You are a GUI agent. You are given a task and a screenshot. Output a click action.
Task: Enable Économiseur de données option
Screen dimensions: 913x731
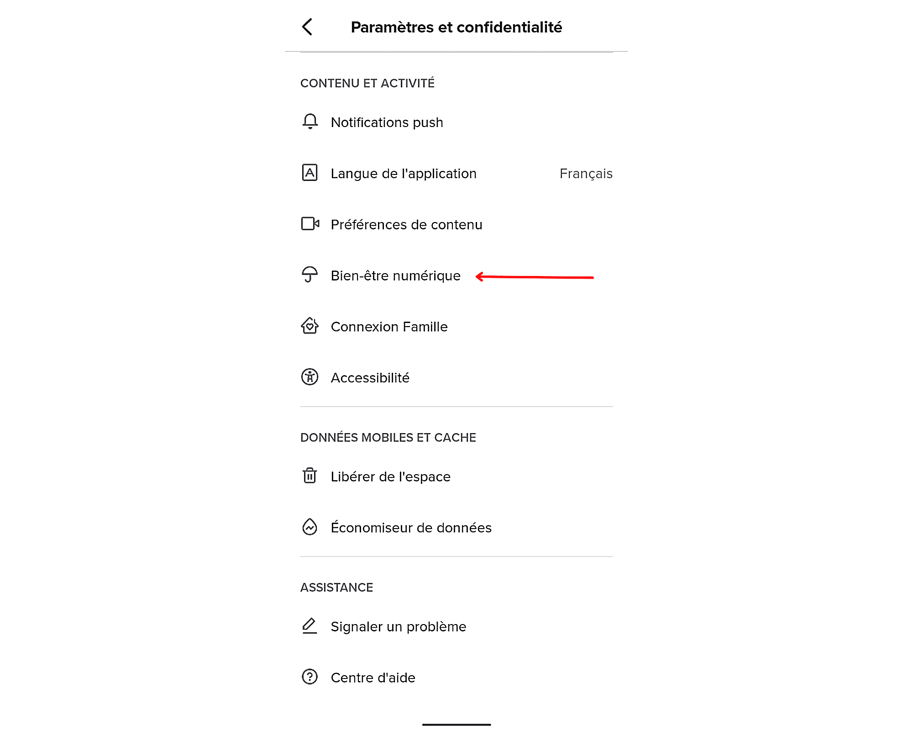point(457,527)
